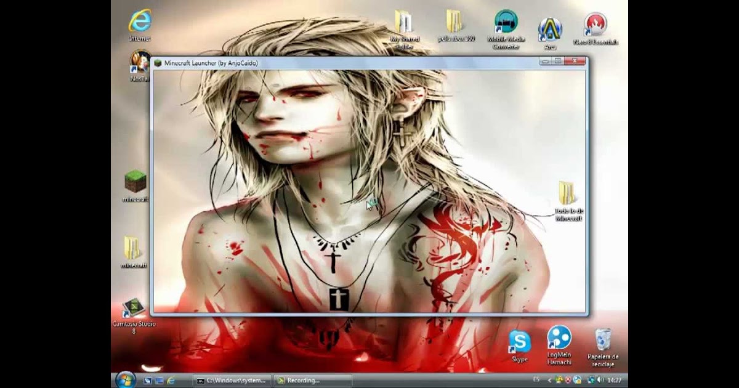Select the Todo lo de Minecraft folder
This screenshot has width=739, height=388.
tap(568, 201)
